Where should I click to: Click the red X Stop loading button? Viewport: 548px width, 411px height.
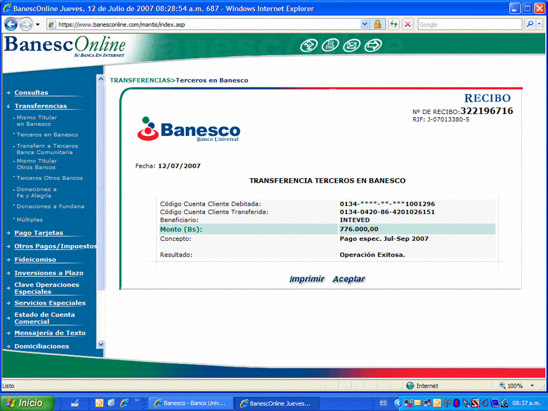pos(408,25)
